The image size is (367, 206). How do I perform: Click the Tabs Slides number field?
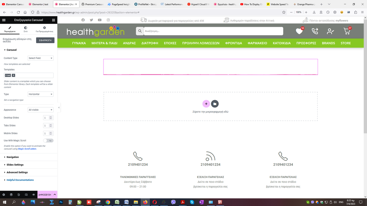tap(48, 126)
